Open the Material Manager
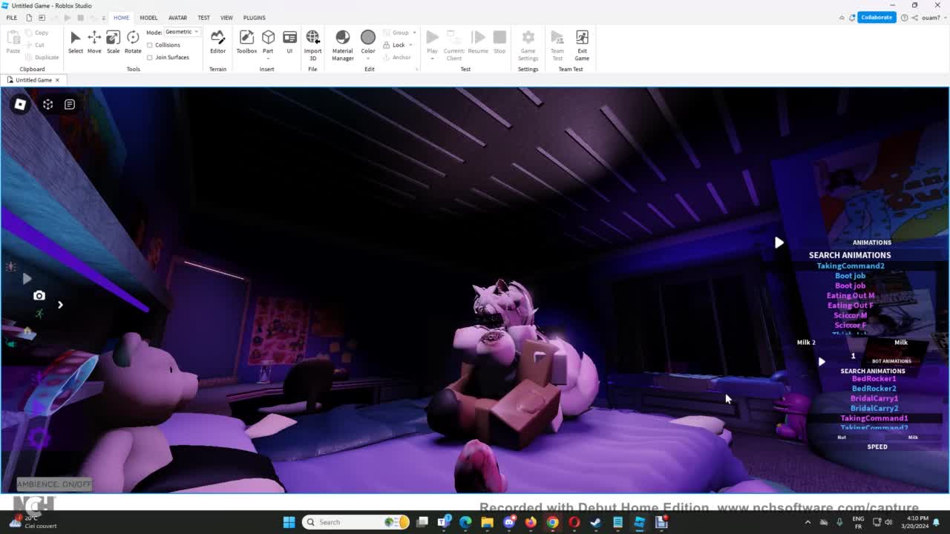950x534 pixels. tap(342, 42)
